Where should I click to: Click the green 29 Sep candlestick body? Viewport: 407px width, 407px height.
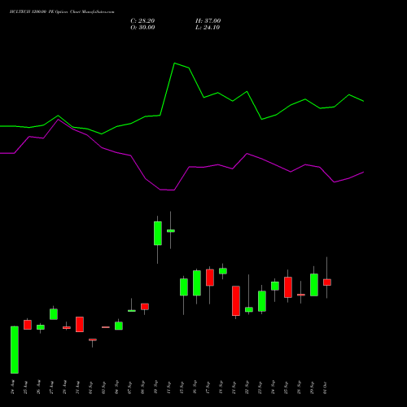tap(314, 285)
